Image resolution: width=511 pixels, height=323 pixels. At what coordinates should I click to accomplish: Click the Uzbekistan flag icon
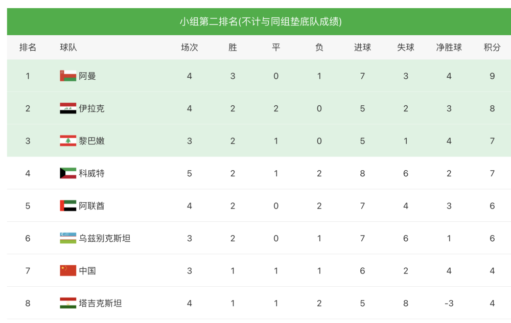click(x=68, y=238)
